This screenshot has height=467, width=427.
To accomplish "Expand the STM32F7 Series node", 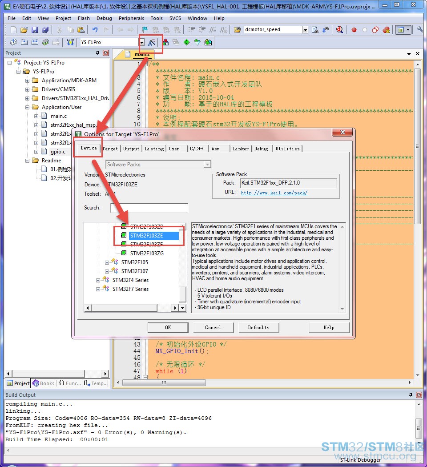I will pos(98,289).
